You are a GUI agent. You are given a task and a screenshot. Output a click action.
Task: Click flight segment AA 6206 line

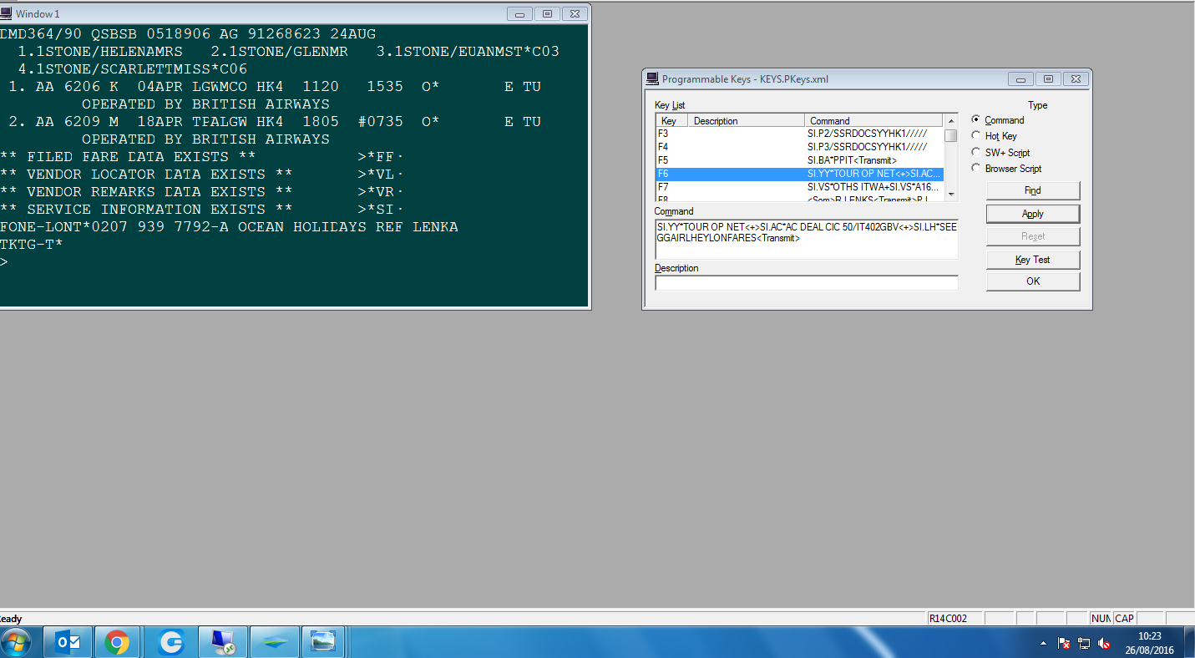click(x=275, y=87)
